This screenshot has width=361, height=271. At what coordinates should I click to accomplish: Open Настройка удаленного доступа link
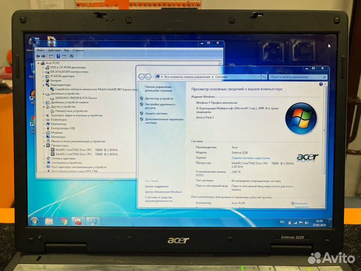pyautogui.click(x=160, y=106)
